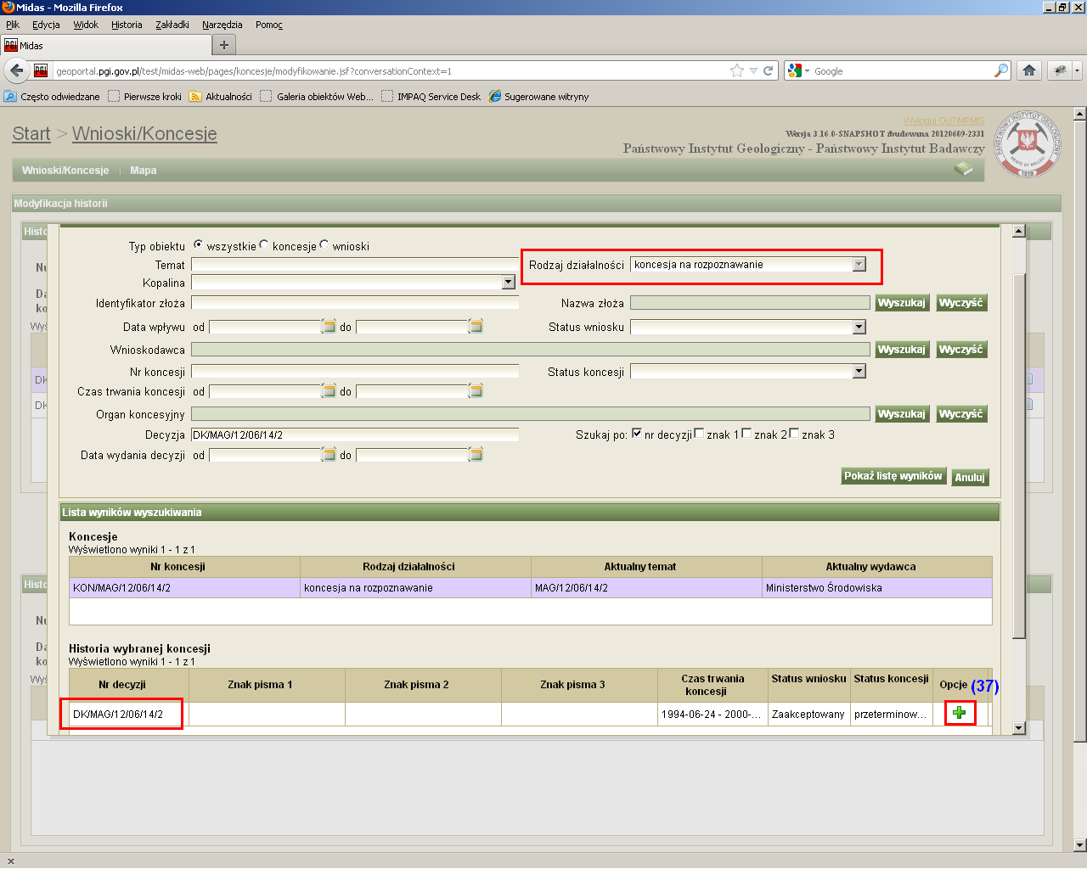Open calendar for Data wydania decyzji 'do'
Screen dimensions: 1087x869
click(476, 455)
